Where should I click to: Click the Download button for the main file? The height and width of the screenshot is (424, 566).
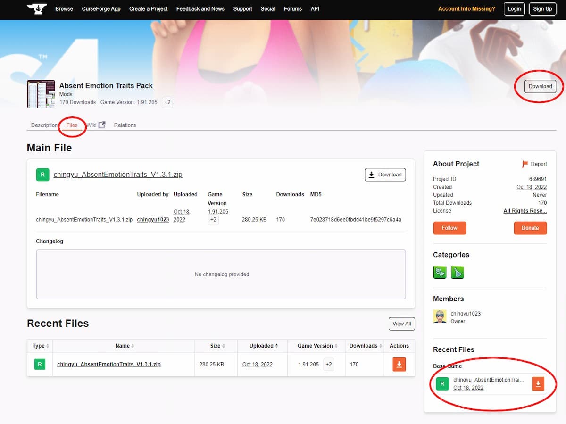[385, 175]
